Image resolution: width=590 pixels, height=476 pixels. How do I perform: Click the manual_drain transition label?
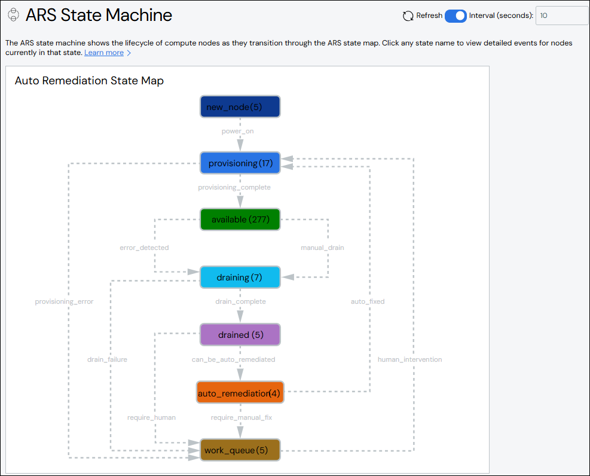(322, 248)
